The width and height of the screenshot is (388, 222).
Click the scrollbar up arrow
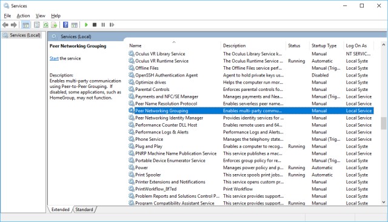pos(384,45)
